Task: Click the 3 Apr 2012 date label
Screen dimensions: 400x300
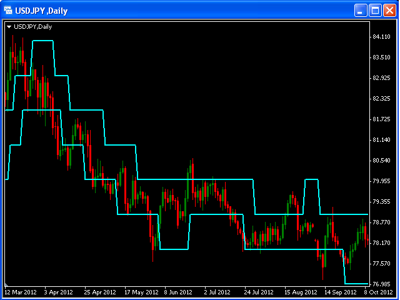Action: pyautogui.click(x=58, y=292)
